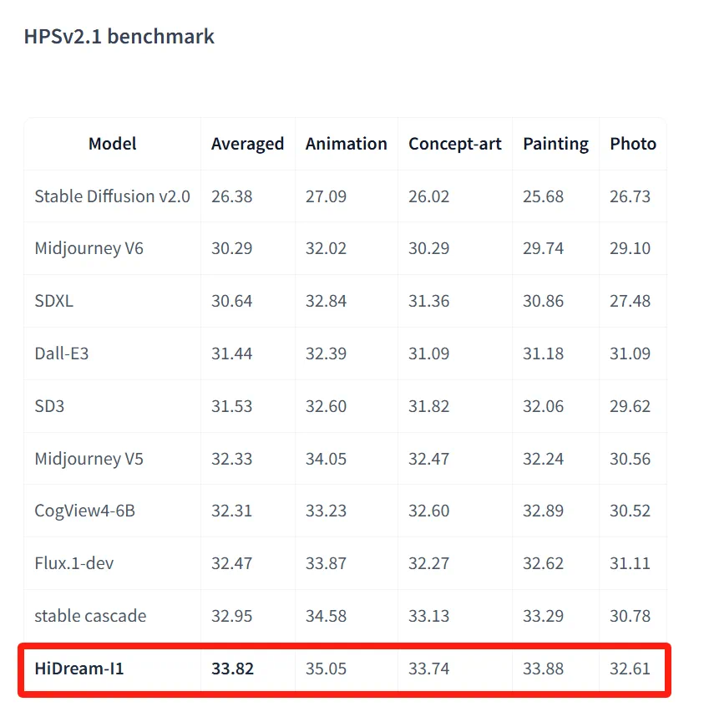Click the Midjourney V5 model cell
Viewport: 714px width, 717px height.
point(89,459)
